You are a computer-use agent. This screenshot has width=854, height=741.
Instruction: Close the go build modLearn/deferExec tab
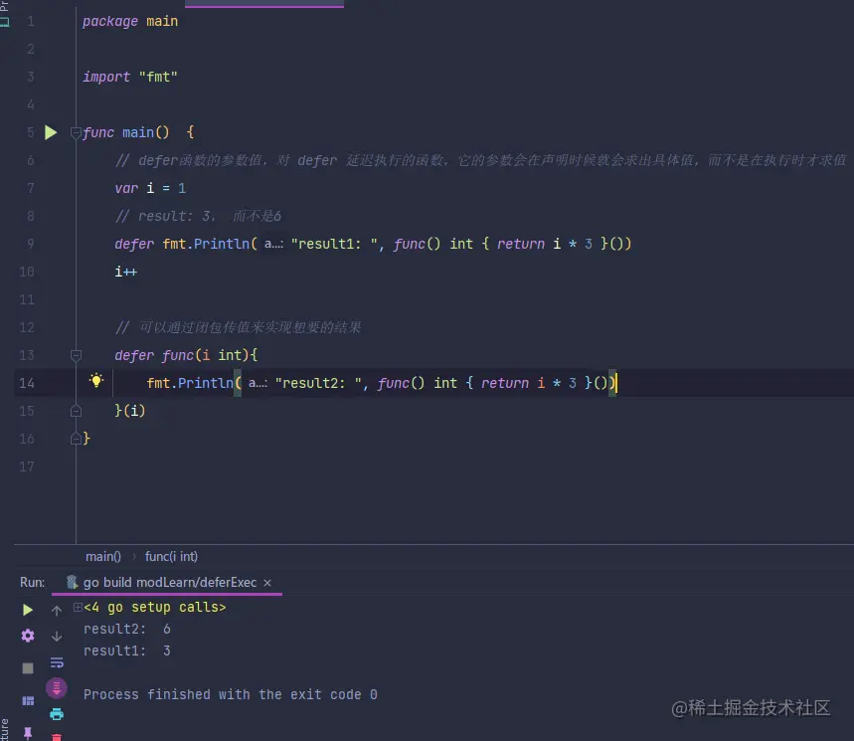[267, 583]
